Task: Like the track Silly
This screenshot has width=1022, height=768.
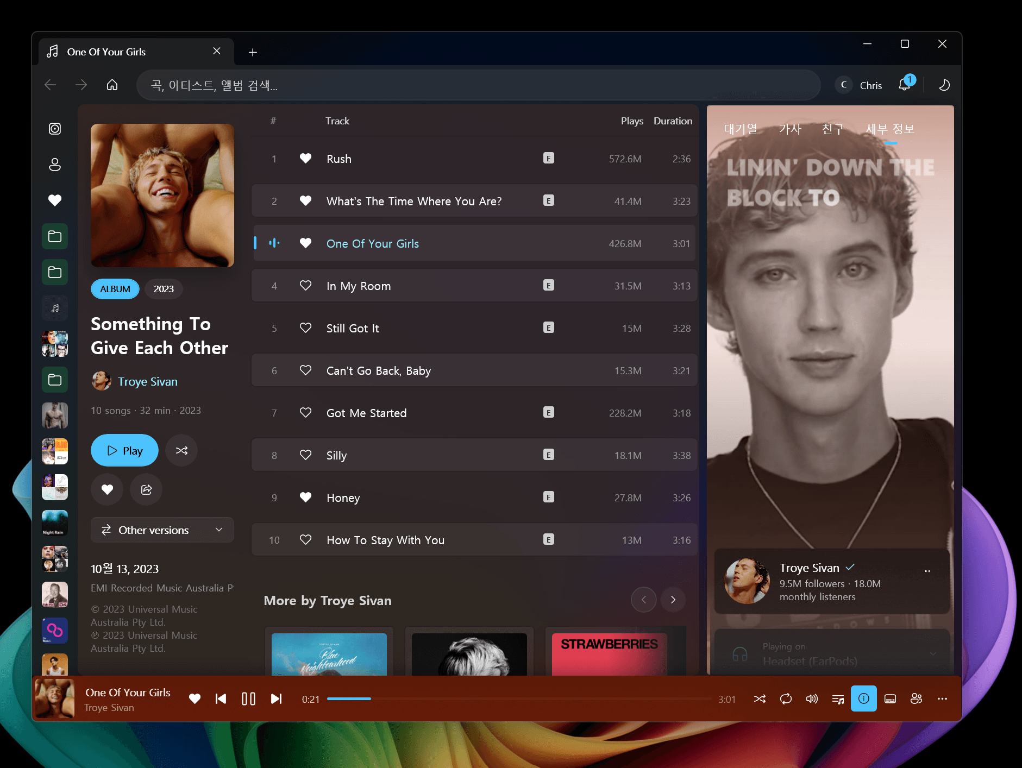Action: click(x=306, y=455)
